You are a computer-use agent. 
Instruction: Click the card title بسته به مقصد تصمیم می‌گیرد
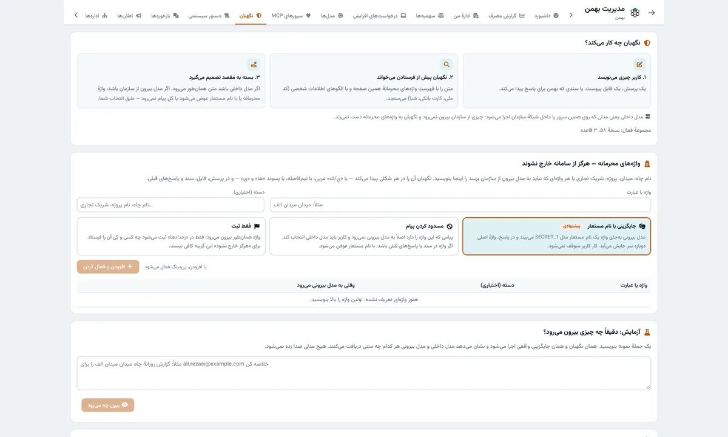pos(224,77)
